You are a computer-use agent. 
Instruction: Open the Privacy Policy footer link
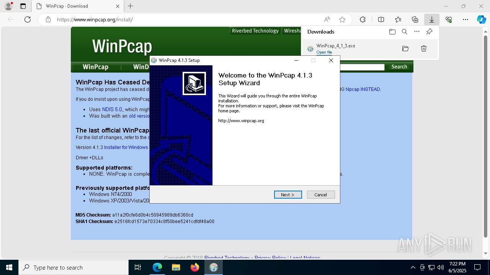pos(270,258)
